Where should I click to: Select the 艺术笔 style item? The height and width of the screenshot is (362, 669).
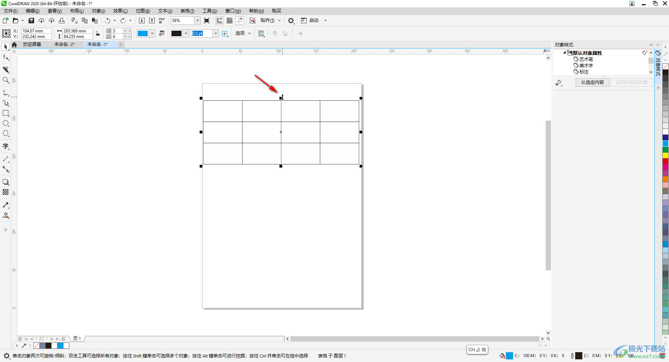[586, 59]
